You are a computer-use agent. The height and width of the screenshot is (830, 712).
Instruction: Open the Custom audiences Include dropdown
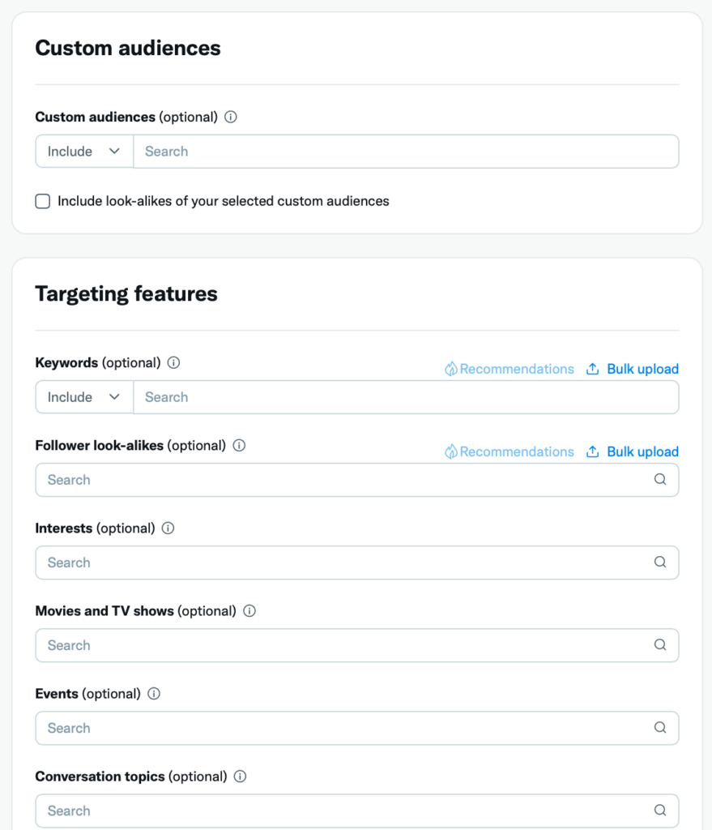pyautogui.click(x=83, y=151)
